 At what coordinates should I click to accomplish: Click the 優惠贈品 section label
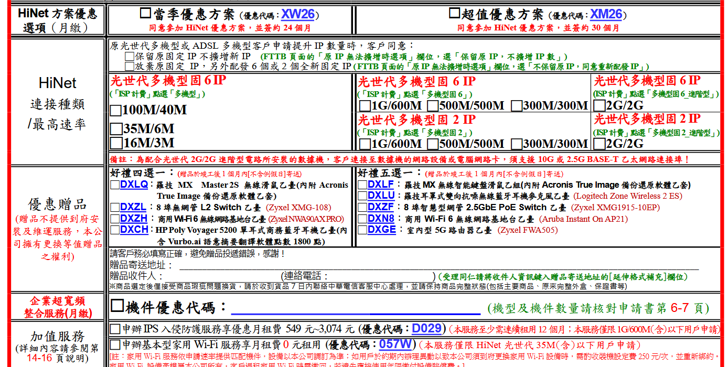pos(58,204)
